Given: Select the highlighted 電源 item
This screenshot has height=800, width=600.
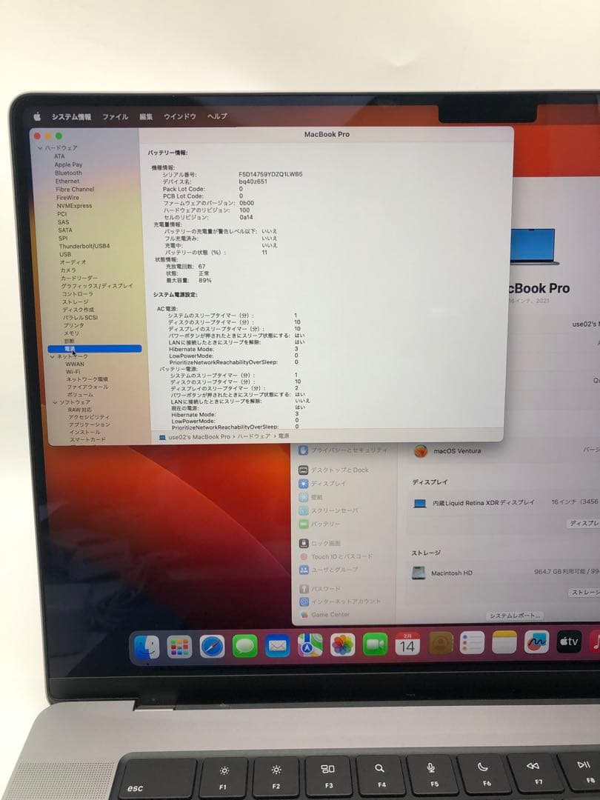Looking at the screenshot, I should 94,349.
